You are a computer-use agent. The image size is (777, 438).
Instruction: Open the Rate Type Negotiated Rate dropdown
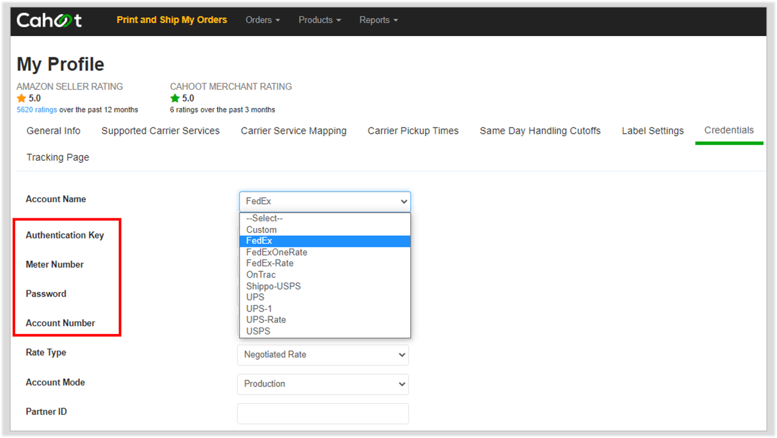pos(323,355)
